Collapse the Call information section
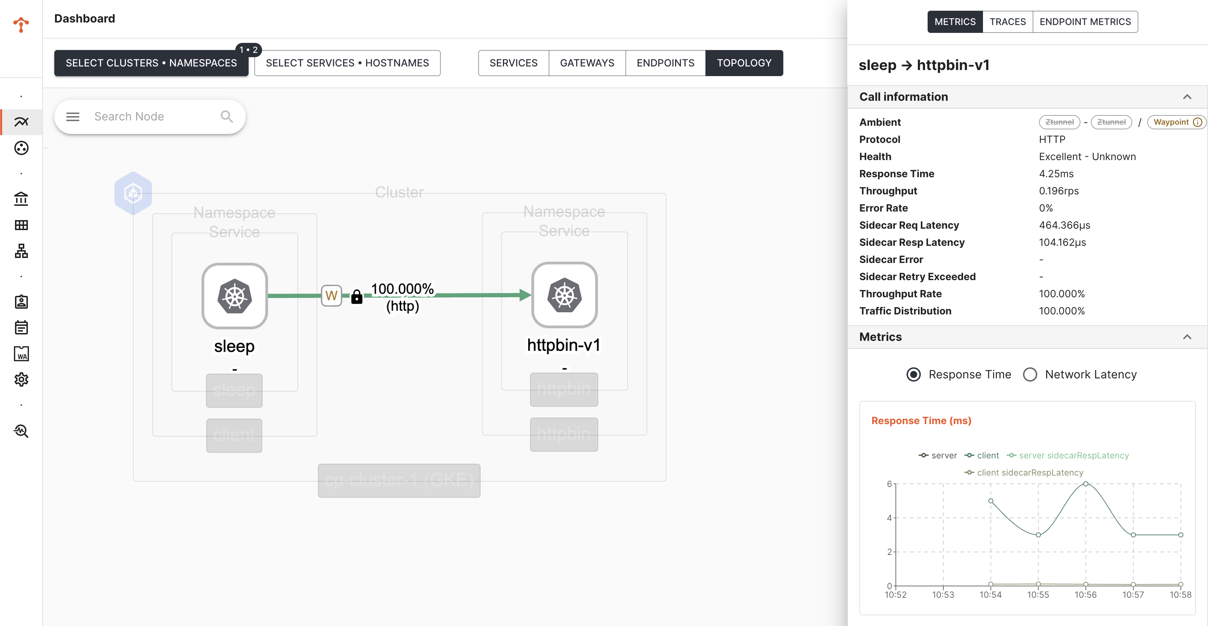The width and height of the screenshot is (1208, 626). (x=1187, y=97)
